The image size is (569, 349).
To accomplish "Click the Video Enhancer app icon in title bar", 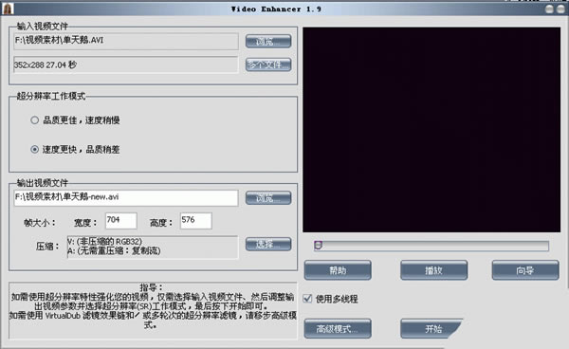I will tap(8, 9).
